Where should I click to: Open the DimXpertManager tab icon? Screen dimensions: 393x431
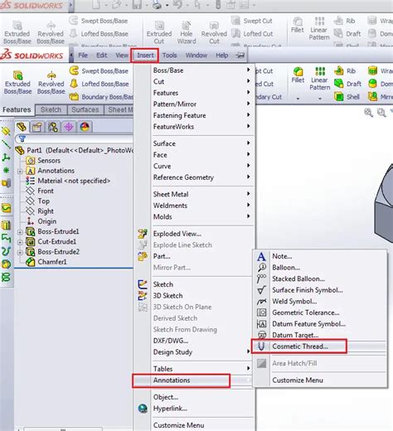pos(69,127)
